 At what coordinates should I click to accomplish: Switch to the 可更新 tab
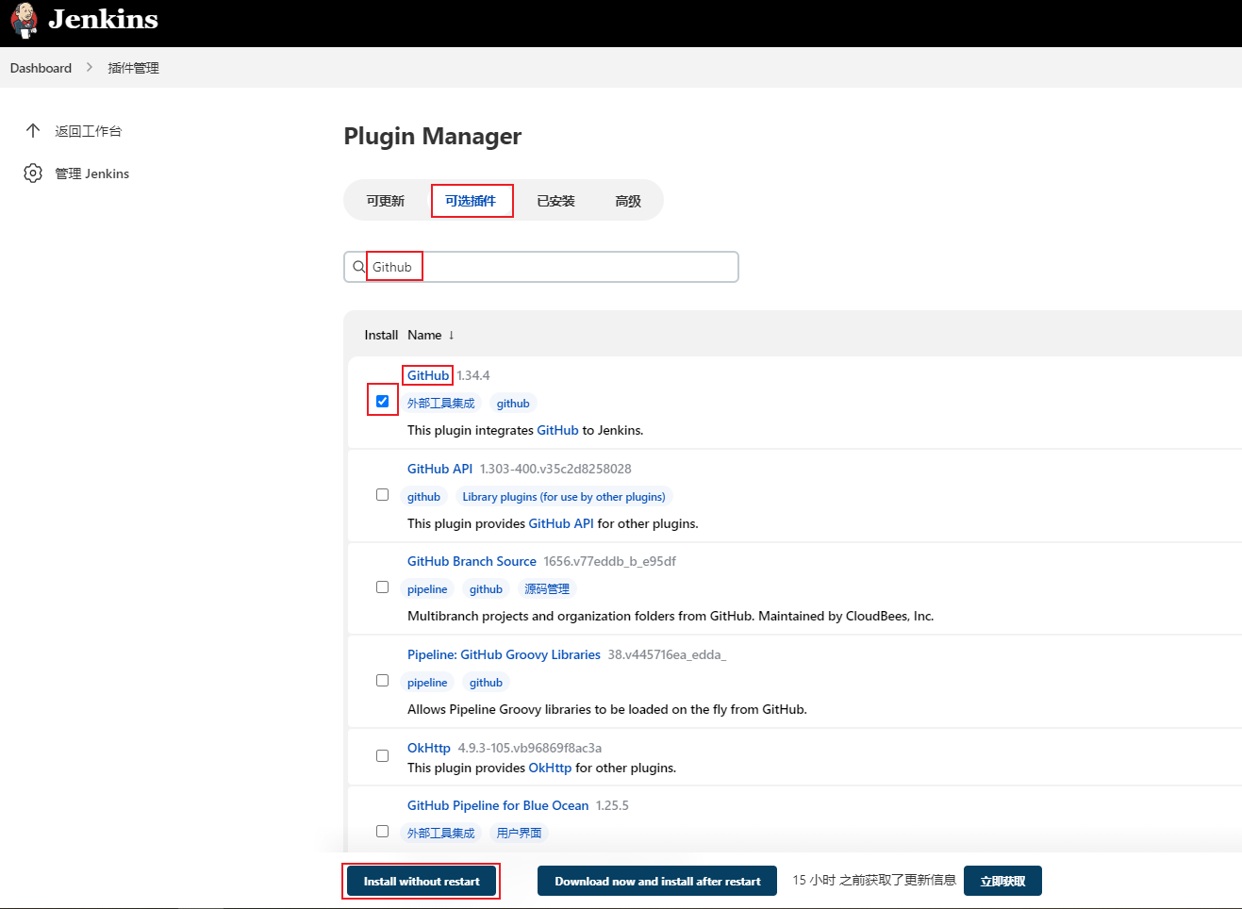point(385,201)
